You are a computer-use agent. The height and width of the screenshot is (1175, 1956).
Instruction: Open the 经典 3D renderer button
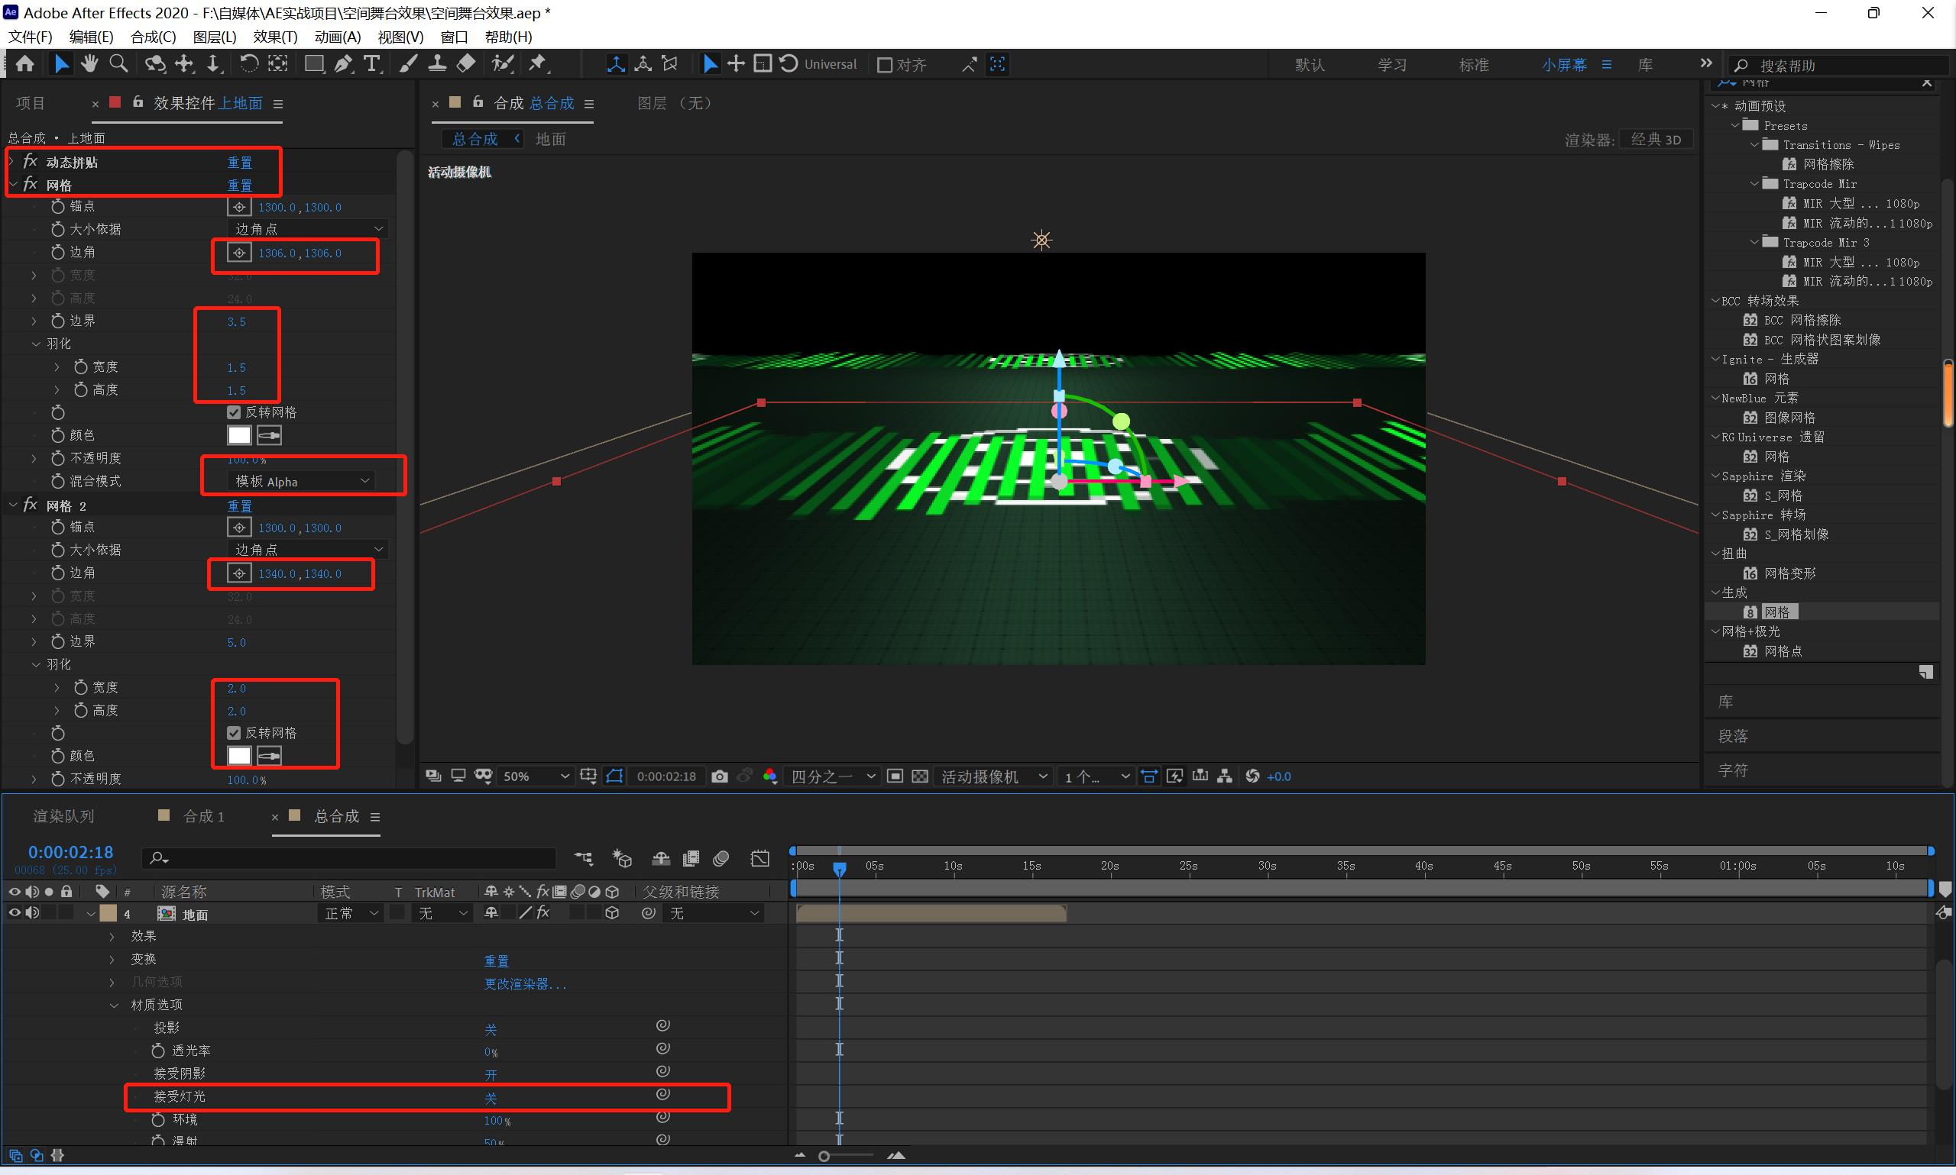(1656, 140)
